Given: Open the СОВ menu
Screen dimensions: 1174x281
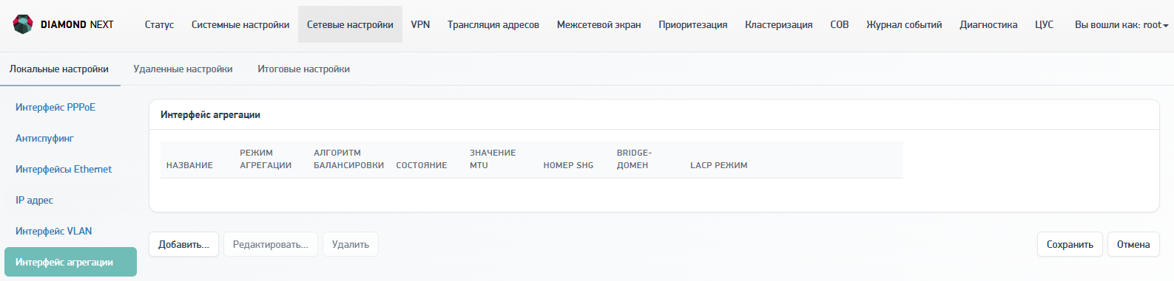Looking at the screenshot, I should coord(840,24).
